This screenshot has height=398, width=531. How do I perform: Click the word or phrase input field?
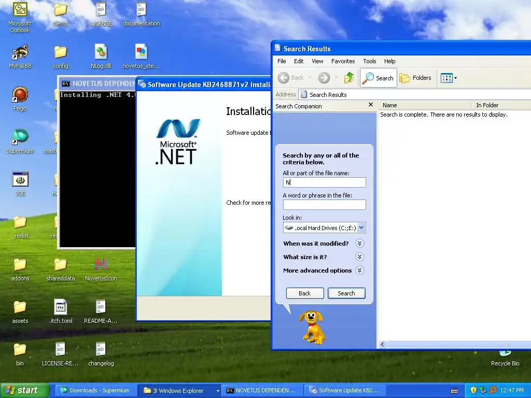[x=325, y=205]
